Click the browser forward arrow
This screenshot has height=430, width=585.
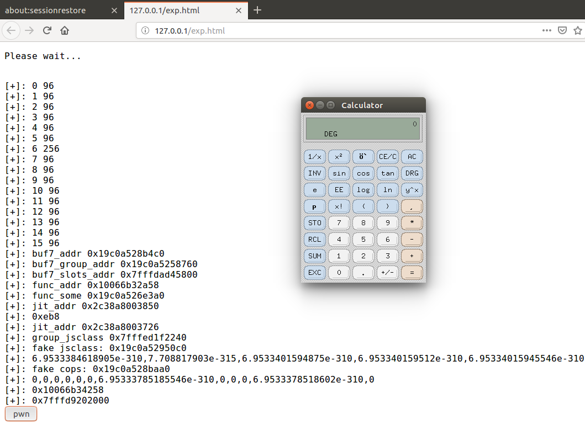pyautogui.click(x=29, y=30)
